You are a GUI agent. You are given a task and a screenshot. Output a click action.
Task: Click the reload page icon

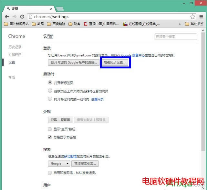(22, 17)
